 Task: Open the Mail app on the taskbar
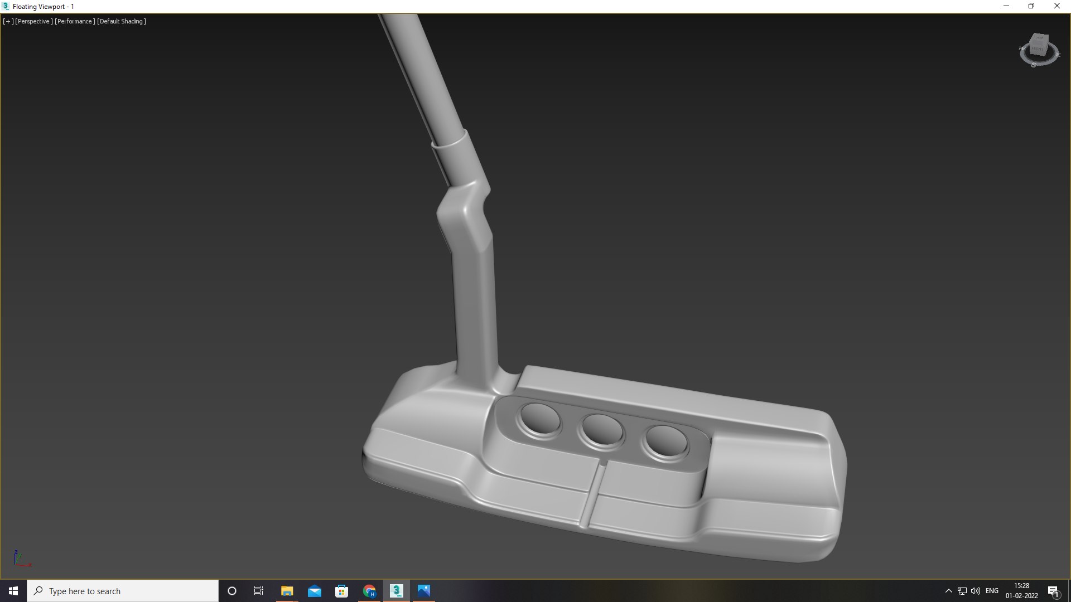point(314,591)
